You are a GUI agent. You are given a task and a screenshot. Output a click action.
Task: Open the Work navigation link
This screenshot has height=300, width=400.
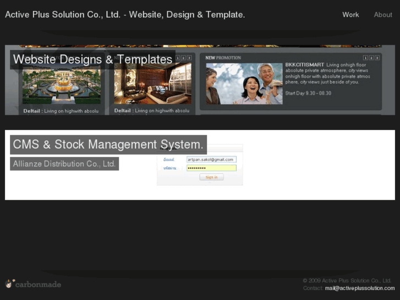coord(350,15)
